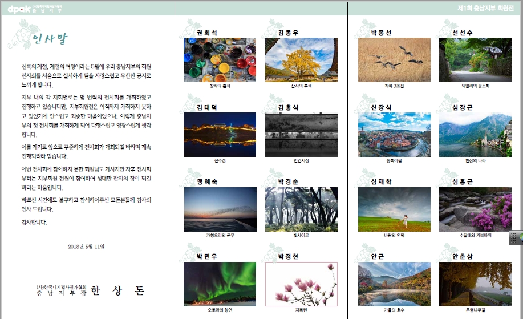This screenshot has height=319, width=523.
Task: Click the 환상의 나라 mountain lake photo
Action: (475, 135)
